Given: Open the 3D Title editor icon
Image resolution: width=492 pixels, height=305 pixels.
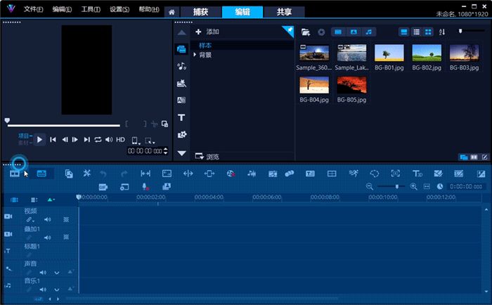Looking at the screenshot, I should tap(417, 174).
